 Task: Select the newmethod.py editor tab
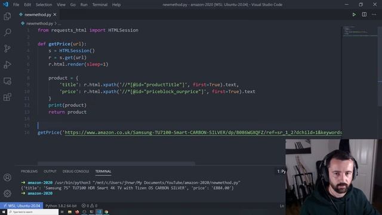38,14
